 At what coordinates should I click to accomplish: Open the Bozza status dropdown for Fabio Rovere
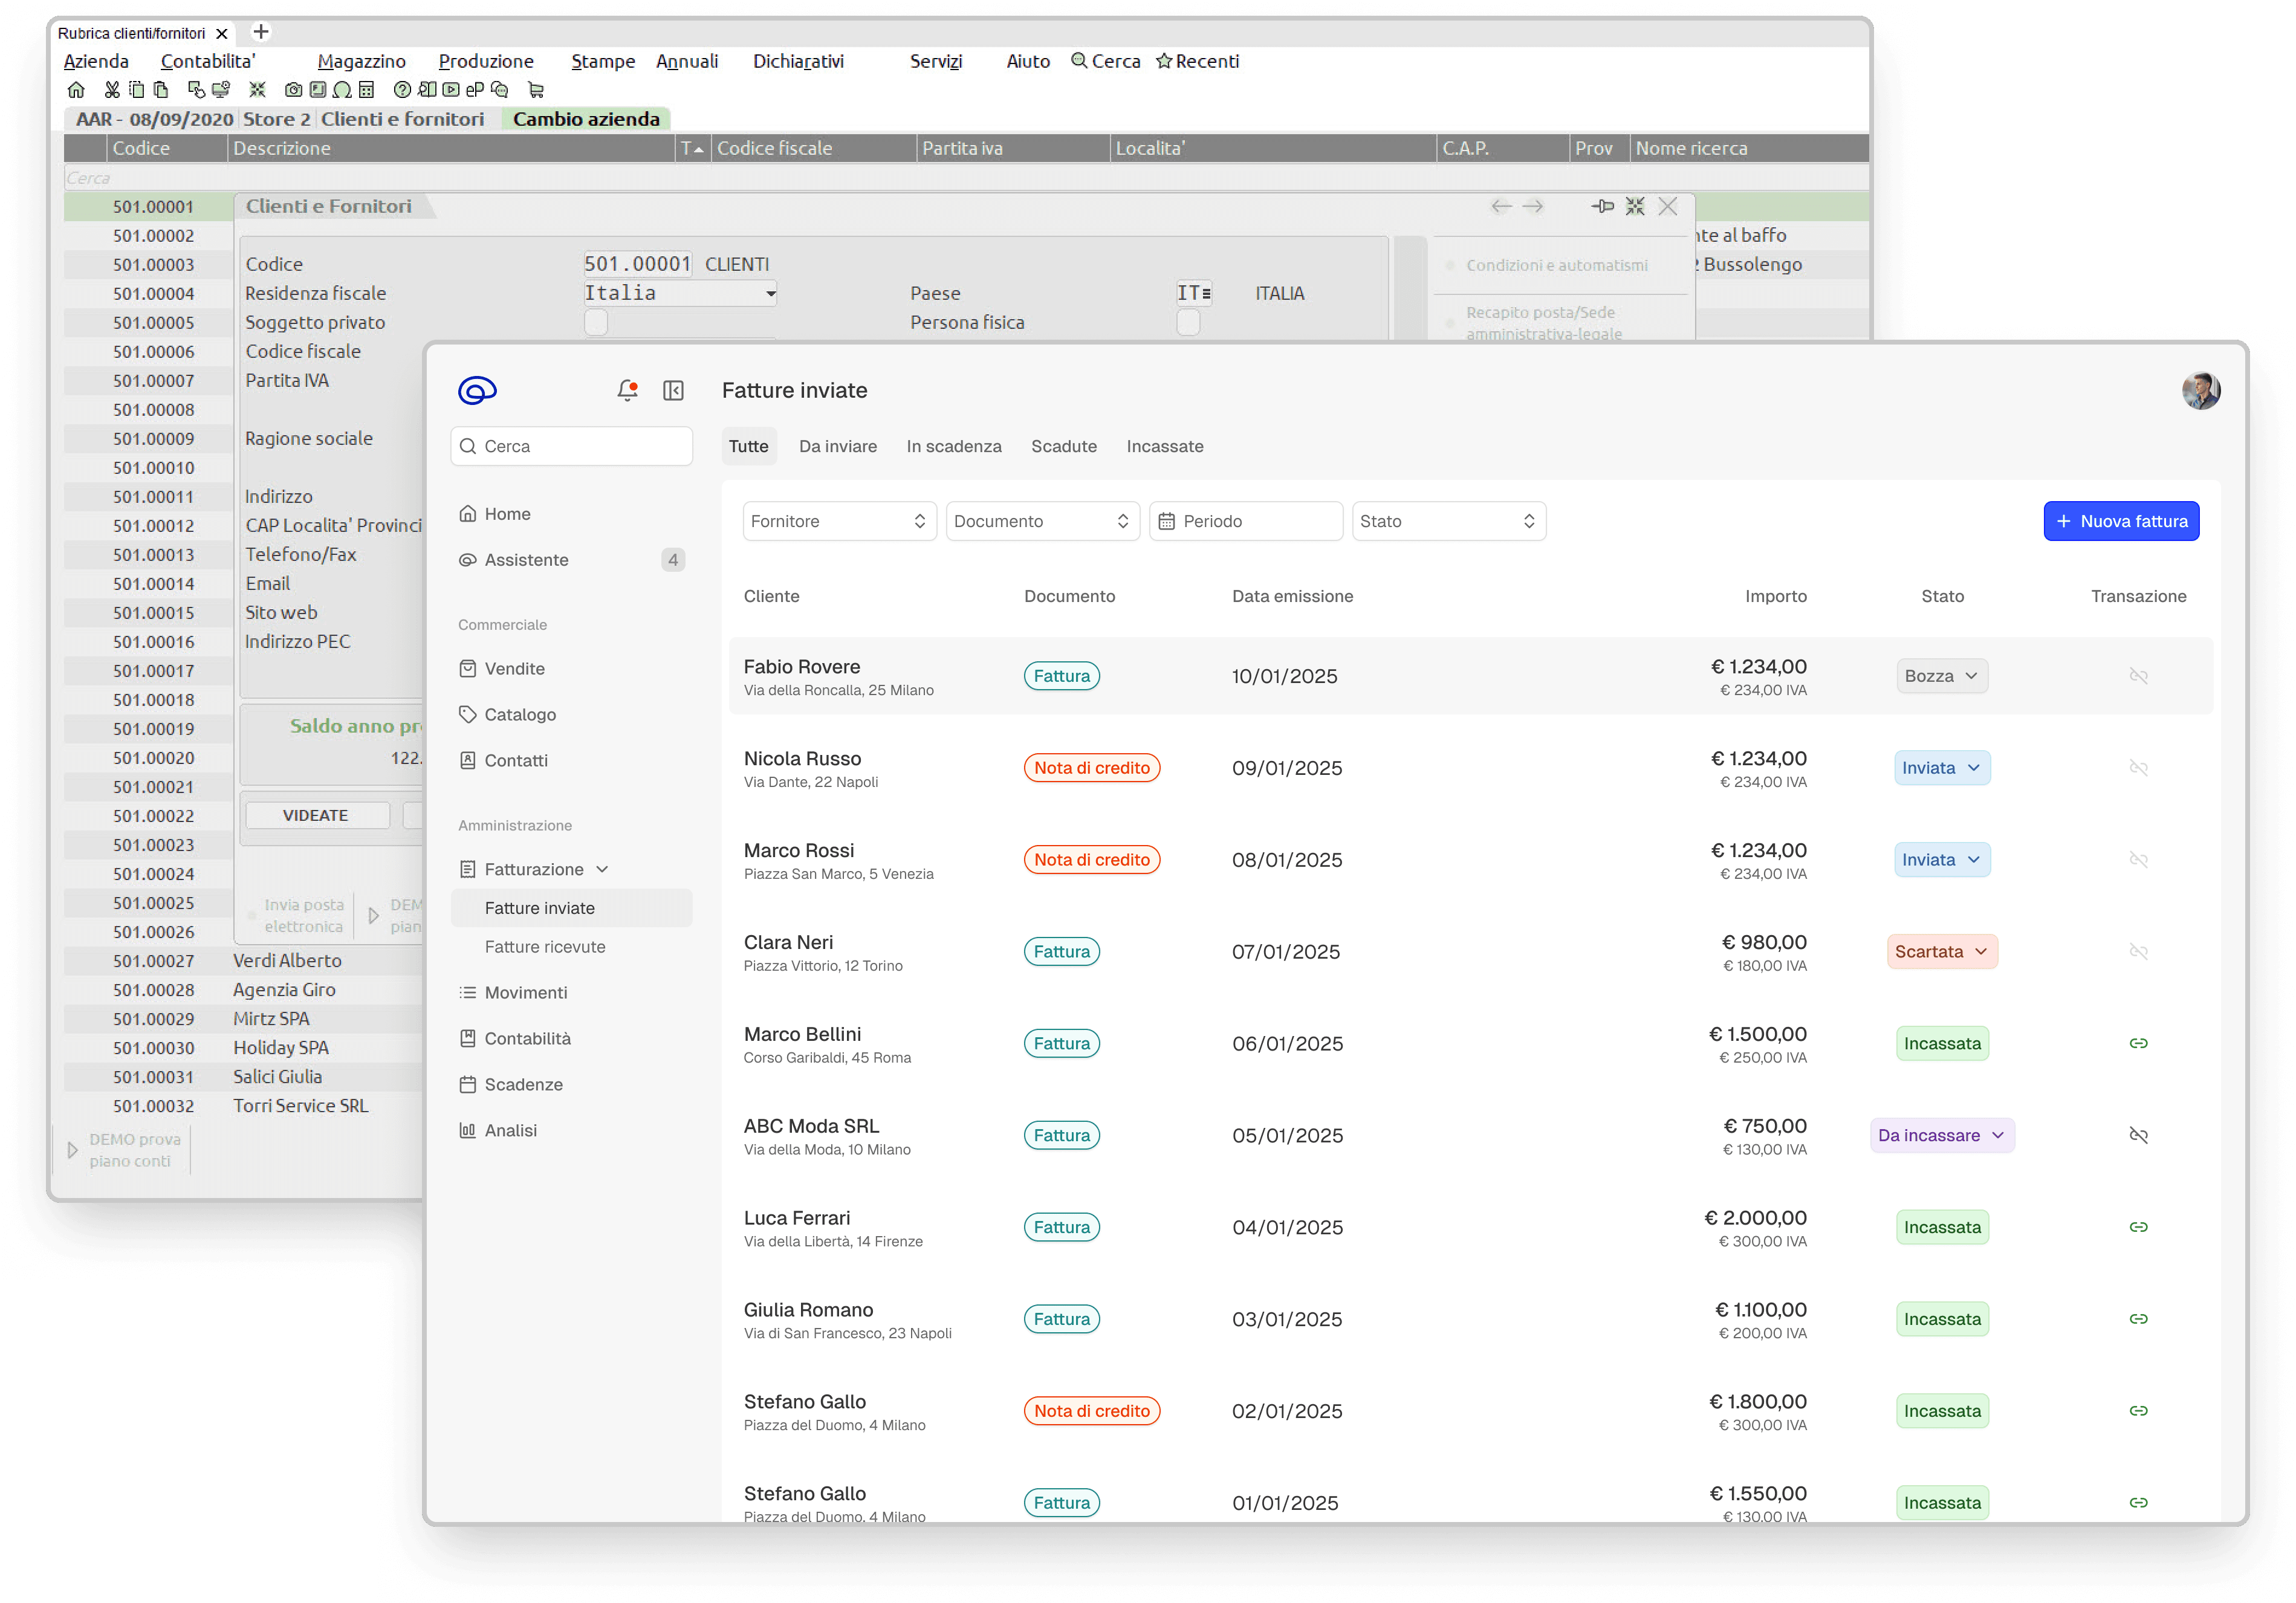[1941, 676]
